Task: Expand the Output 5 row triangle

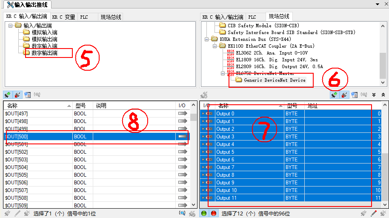Action: (203, 152)
